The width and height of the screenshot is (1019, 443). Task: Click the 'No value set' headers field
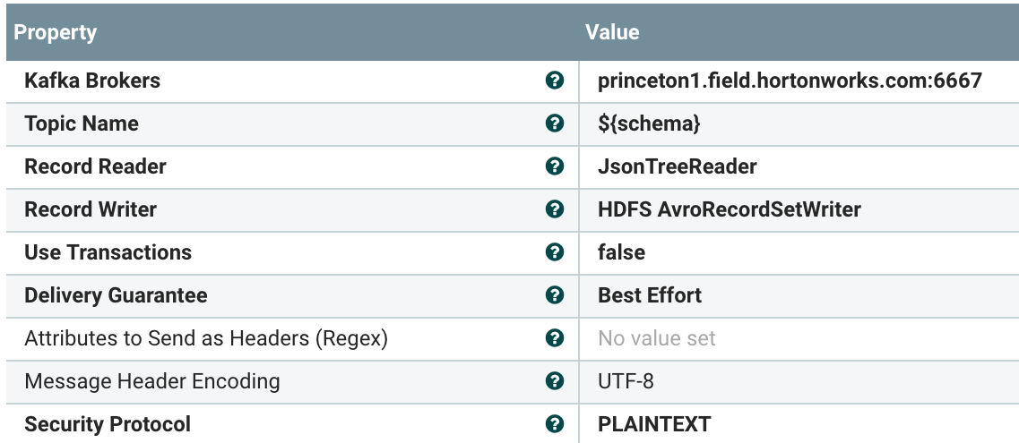[657, 338]
